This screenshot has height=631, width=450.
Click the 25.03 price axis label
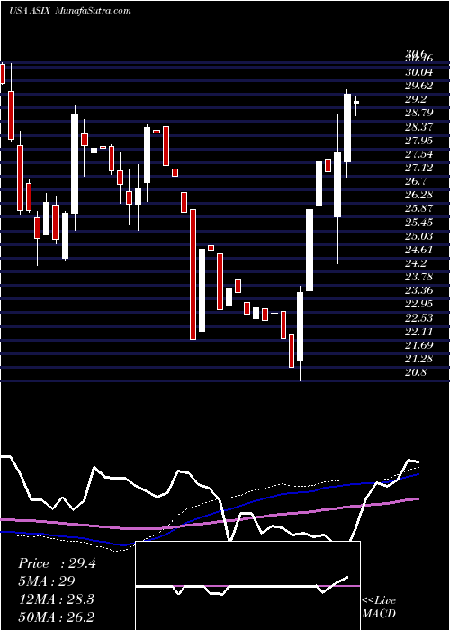[x=419, y=236]
